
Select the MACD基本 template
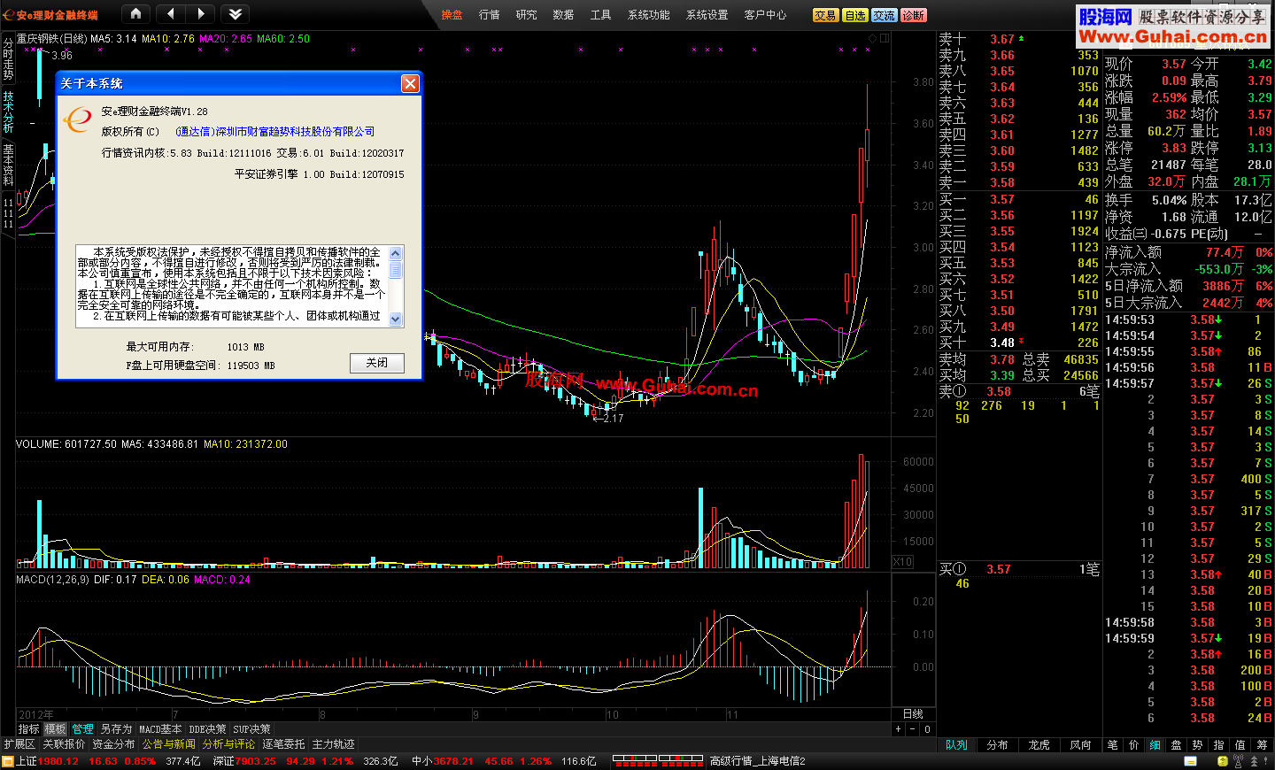coord(160,729)
